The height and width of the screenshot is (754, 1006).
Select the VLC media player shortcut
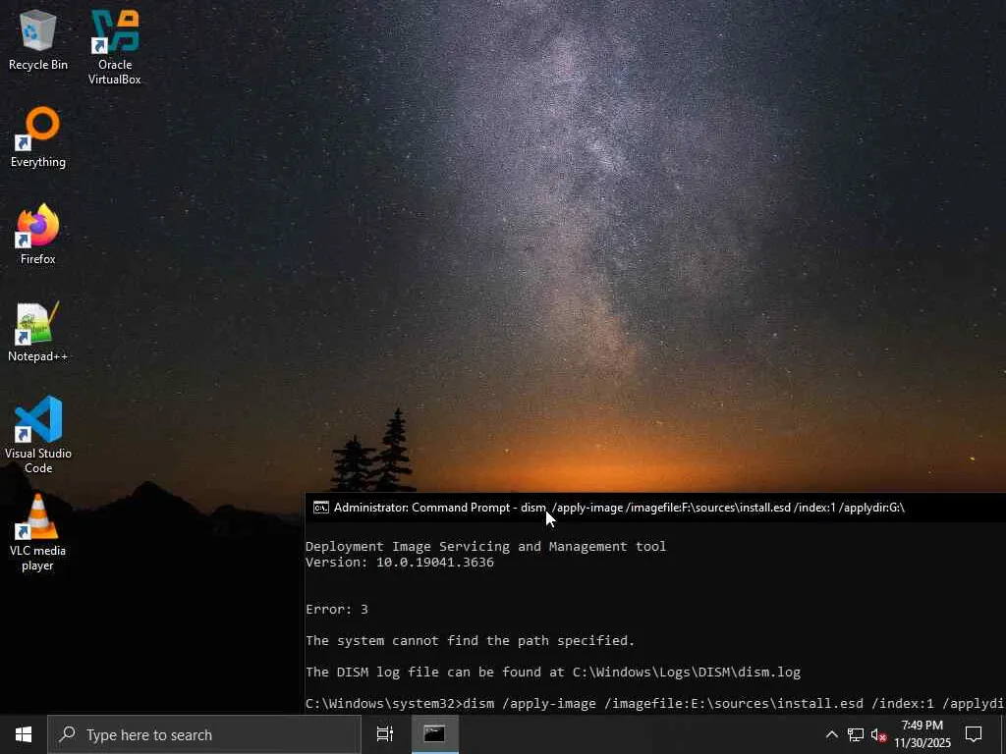click(x=38, y=532)
